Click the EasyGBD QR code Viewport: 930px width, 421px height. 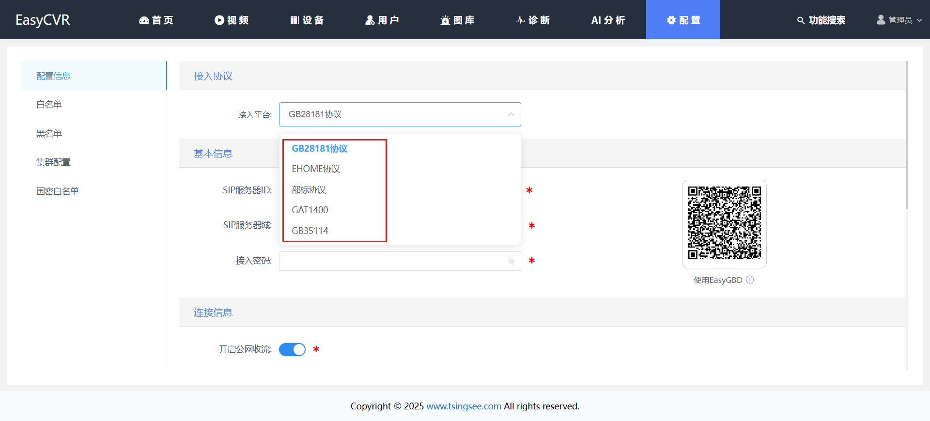pos(724,223)
